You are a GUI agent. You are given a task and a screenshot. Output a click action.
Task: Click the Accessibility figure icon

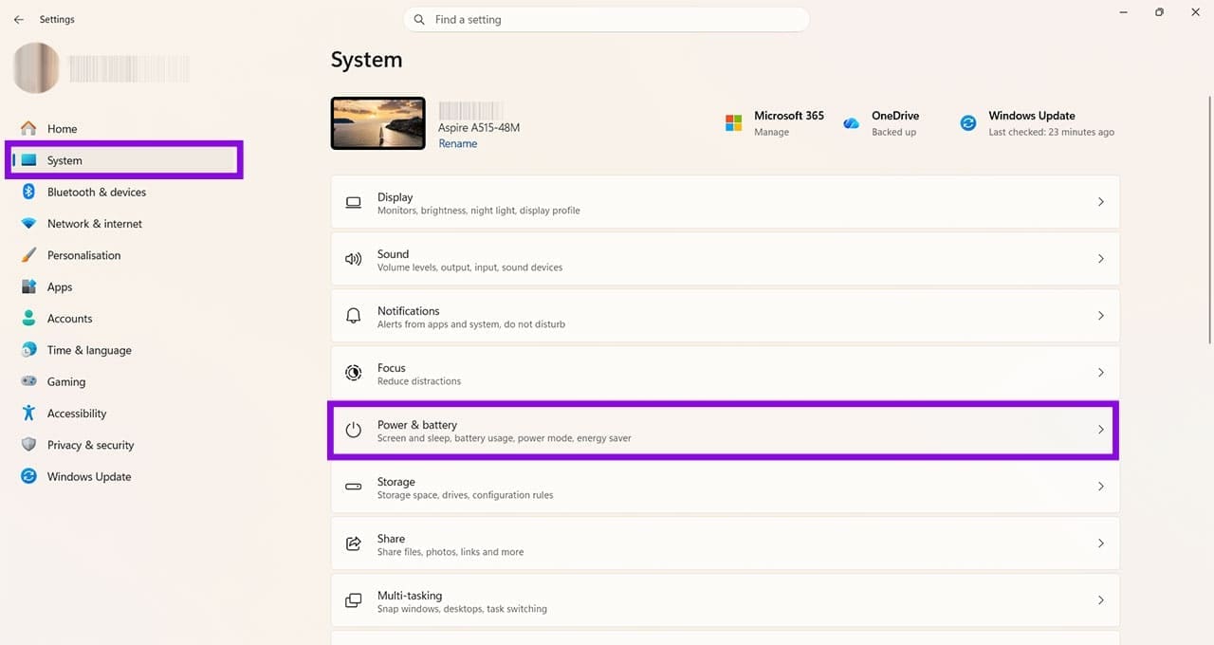point(28,414)
